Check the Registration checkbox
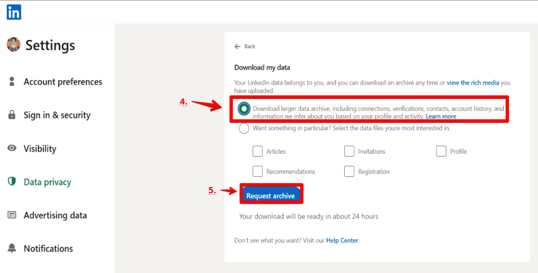538x273 pixels. pos(349,172)
